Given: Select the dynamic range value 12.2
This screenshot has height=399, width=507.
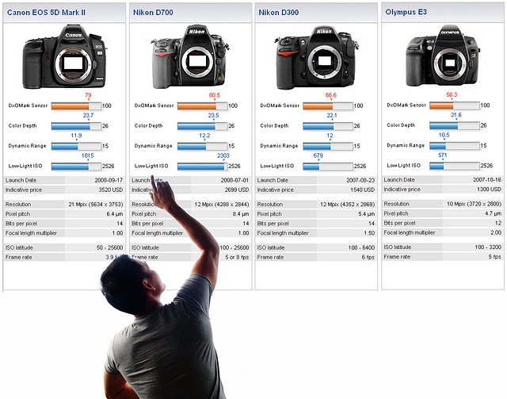Looking at the screenshot, I should pyautogui.click(x=204, y=136).
